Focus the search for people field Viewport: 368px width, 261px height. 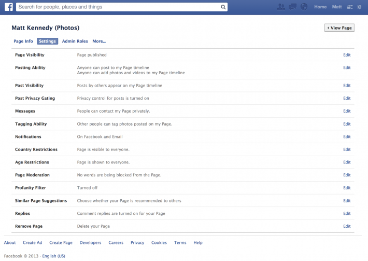click(x=122, y=7)
